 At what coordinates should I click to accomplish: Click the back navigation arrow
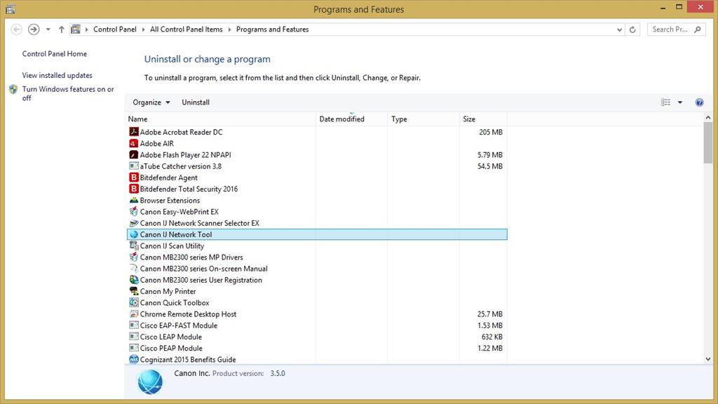tap(17, 29)
